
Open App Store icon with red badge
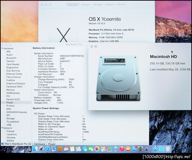134,149
